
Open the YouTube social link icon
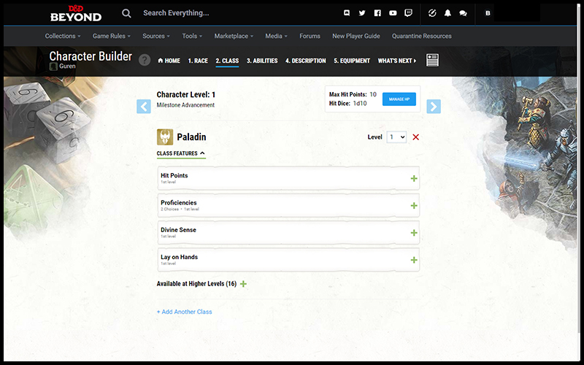pos(393,13)
